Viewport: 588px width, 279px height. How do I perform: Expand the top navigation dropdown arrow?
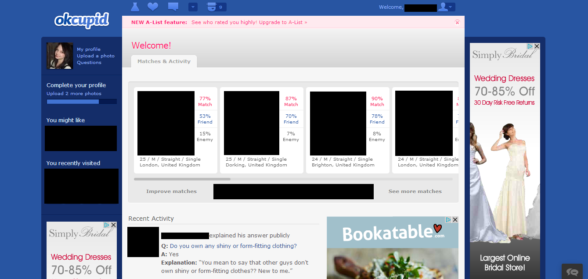click(193, 7)
